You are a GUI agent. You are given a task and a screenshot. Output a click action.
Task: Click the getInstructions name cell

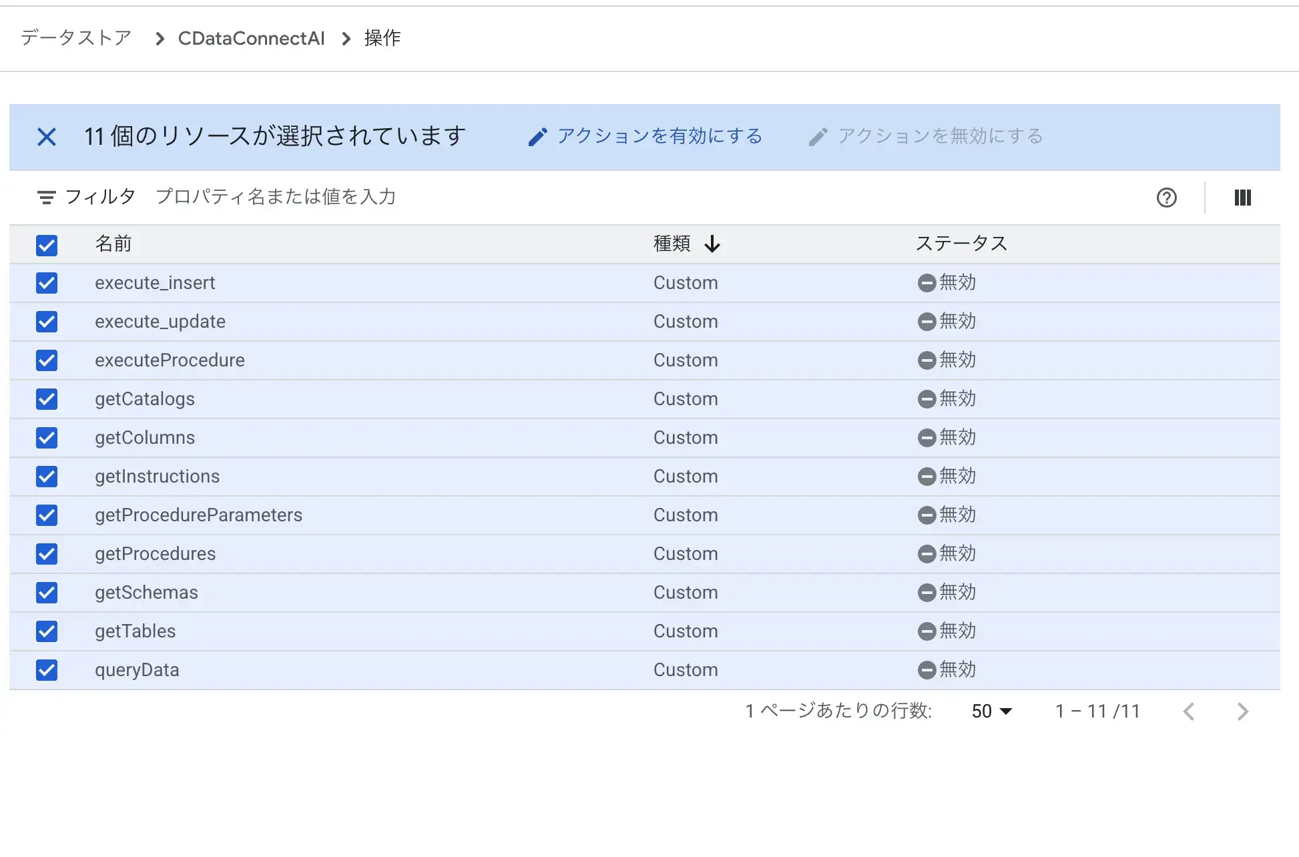(x=157, y=477)
